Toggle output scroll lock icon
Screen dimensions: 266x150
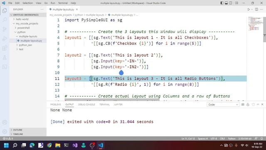click(248, 105)
